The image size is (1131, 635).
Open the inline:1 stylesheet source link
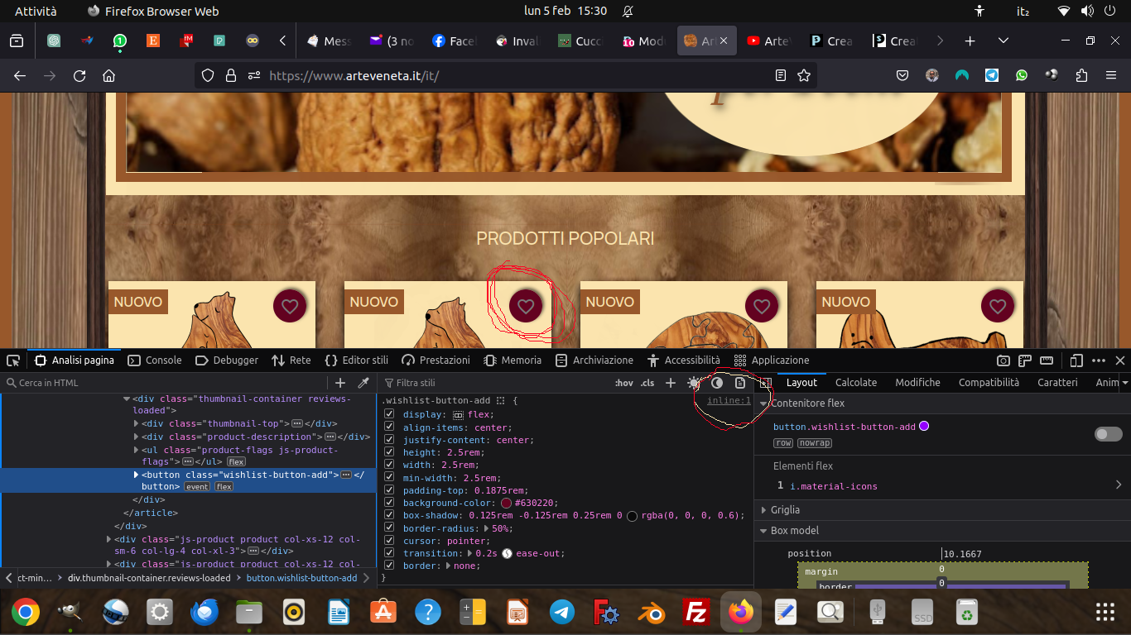point(729,401)
